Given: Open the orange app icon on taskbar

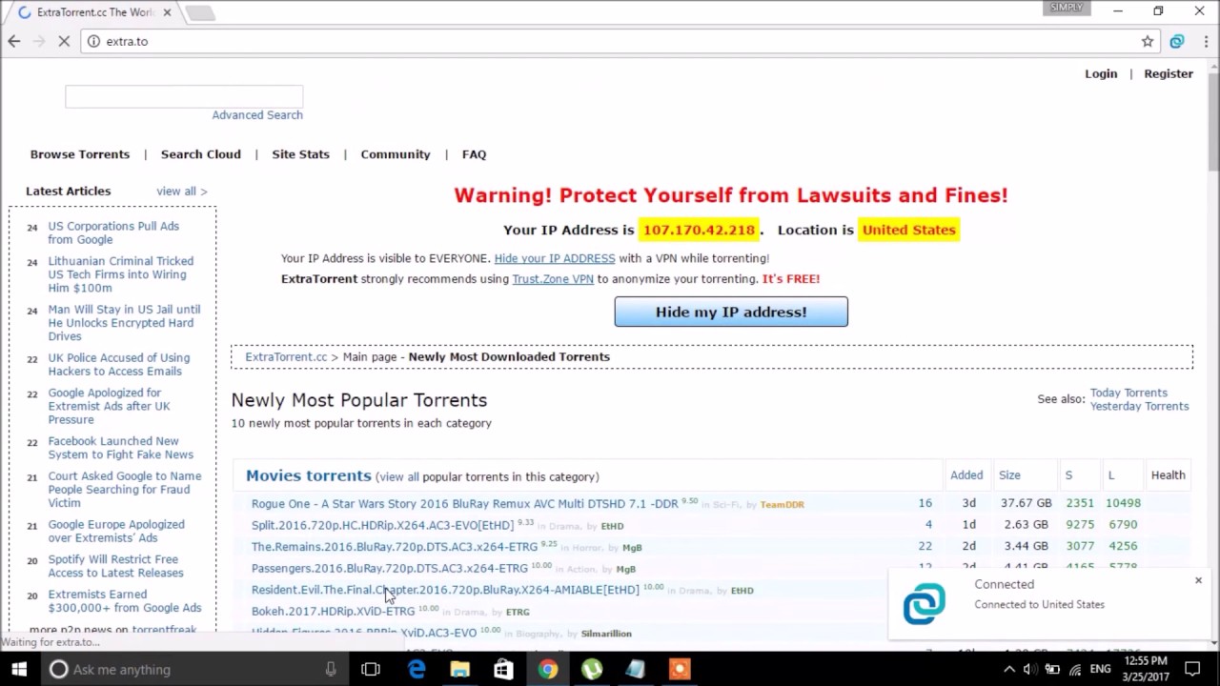Looking at the screenshot, I should coord(680,669).
